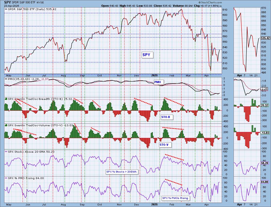Click the 610 price axis label
Image resolution: width=271 pixels, height=207 pixels.
(x=224, y=10)
